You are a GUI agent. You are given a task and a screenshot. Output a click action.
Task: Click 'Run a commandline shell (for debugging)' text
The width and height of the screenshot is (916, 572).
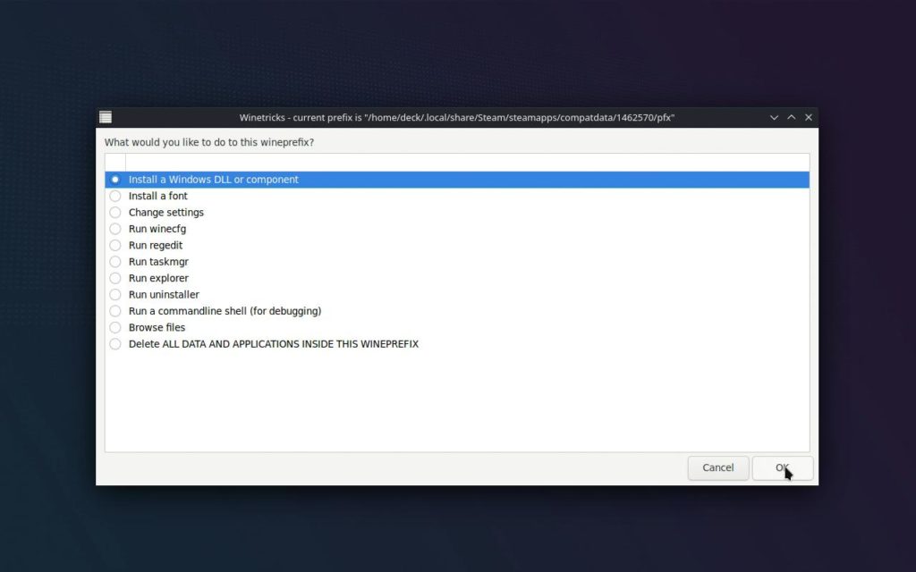pos(225,311)
